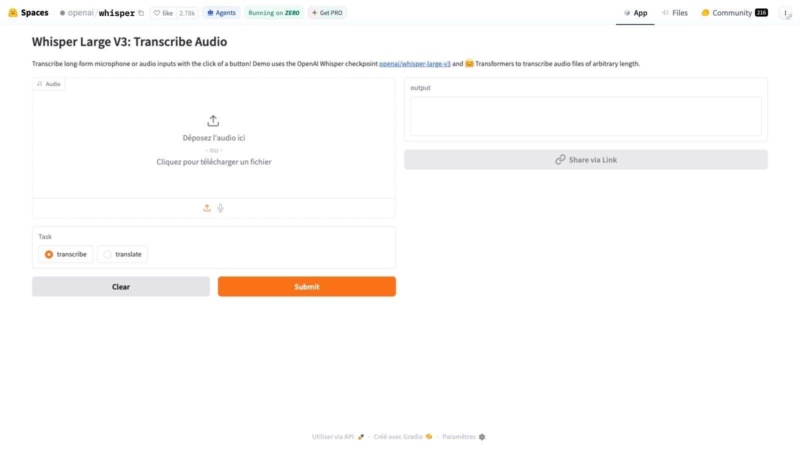This screenshot has height=450, width=800.
Task: Open the 2.78k likes count
Action: (187, 13)
